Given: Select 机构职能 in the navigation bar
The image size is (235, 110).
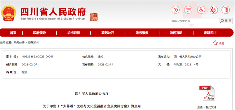Looking at the screenshot, I should tap(73, 33).
